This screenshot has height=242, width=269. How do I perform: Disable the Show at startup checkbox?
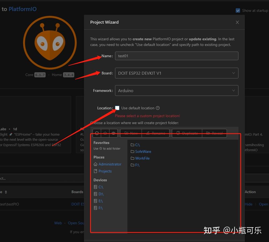[238, 10]
